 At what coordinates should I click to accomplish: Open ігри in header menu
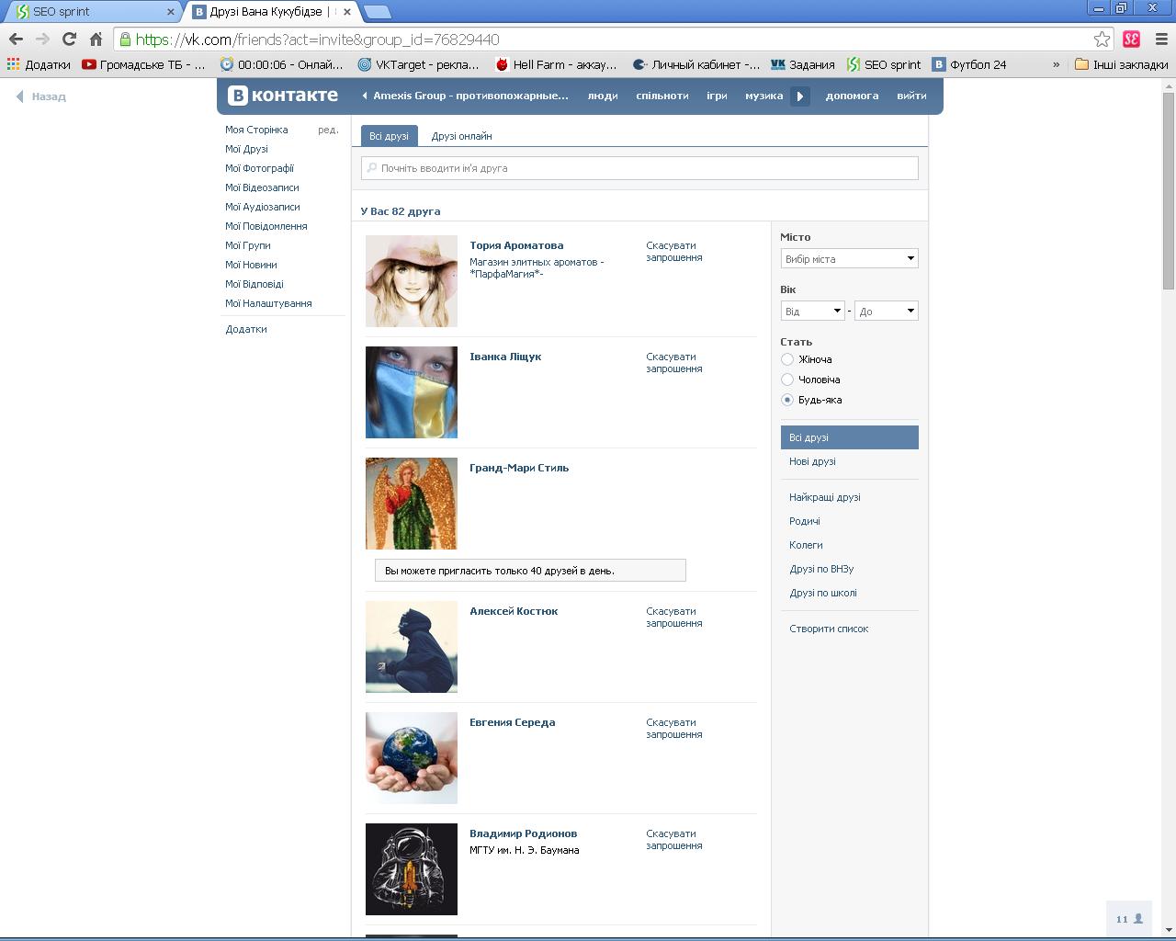(717, 96)
